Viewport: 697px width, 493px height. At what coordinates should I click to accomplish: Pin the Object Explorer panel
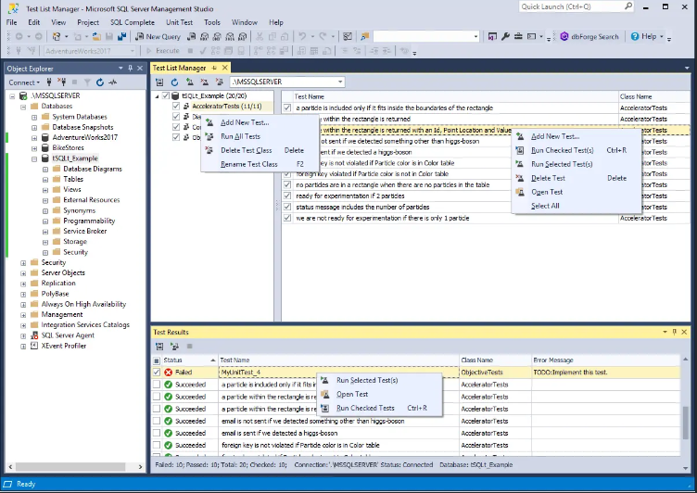click(x=131, y=69)
